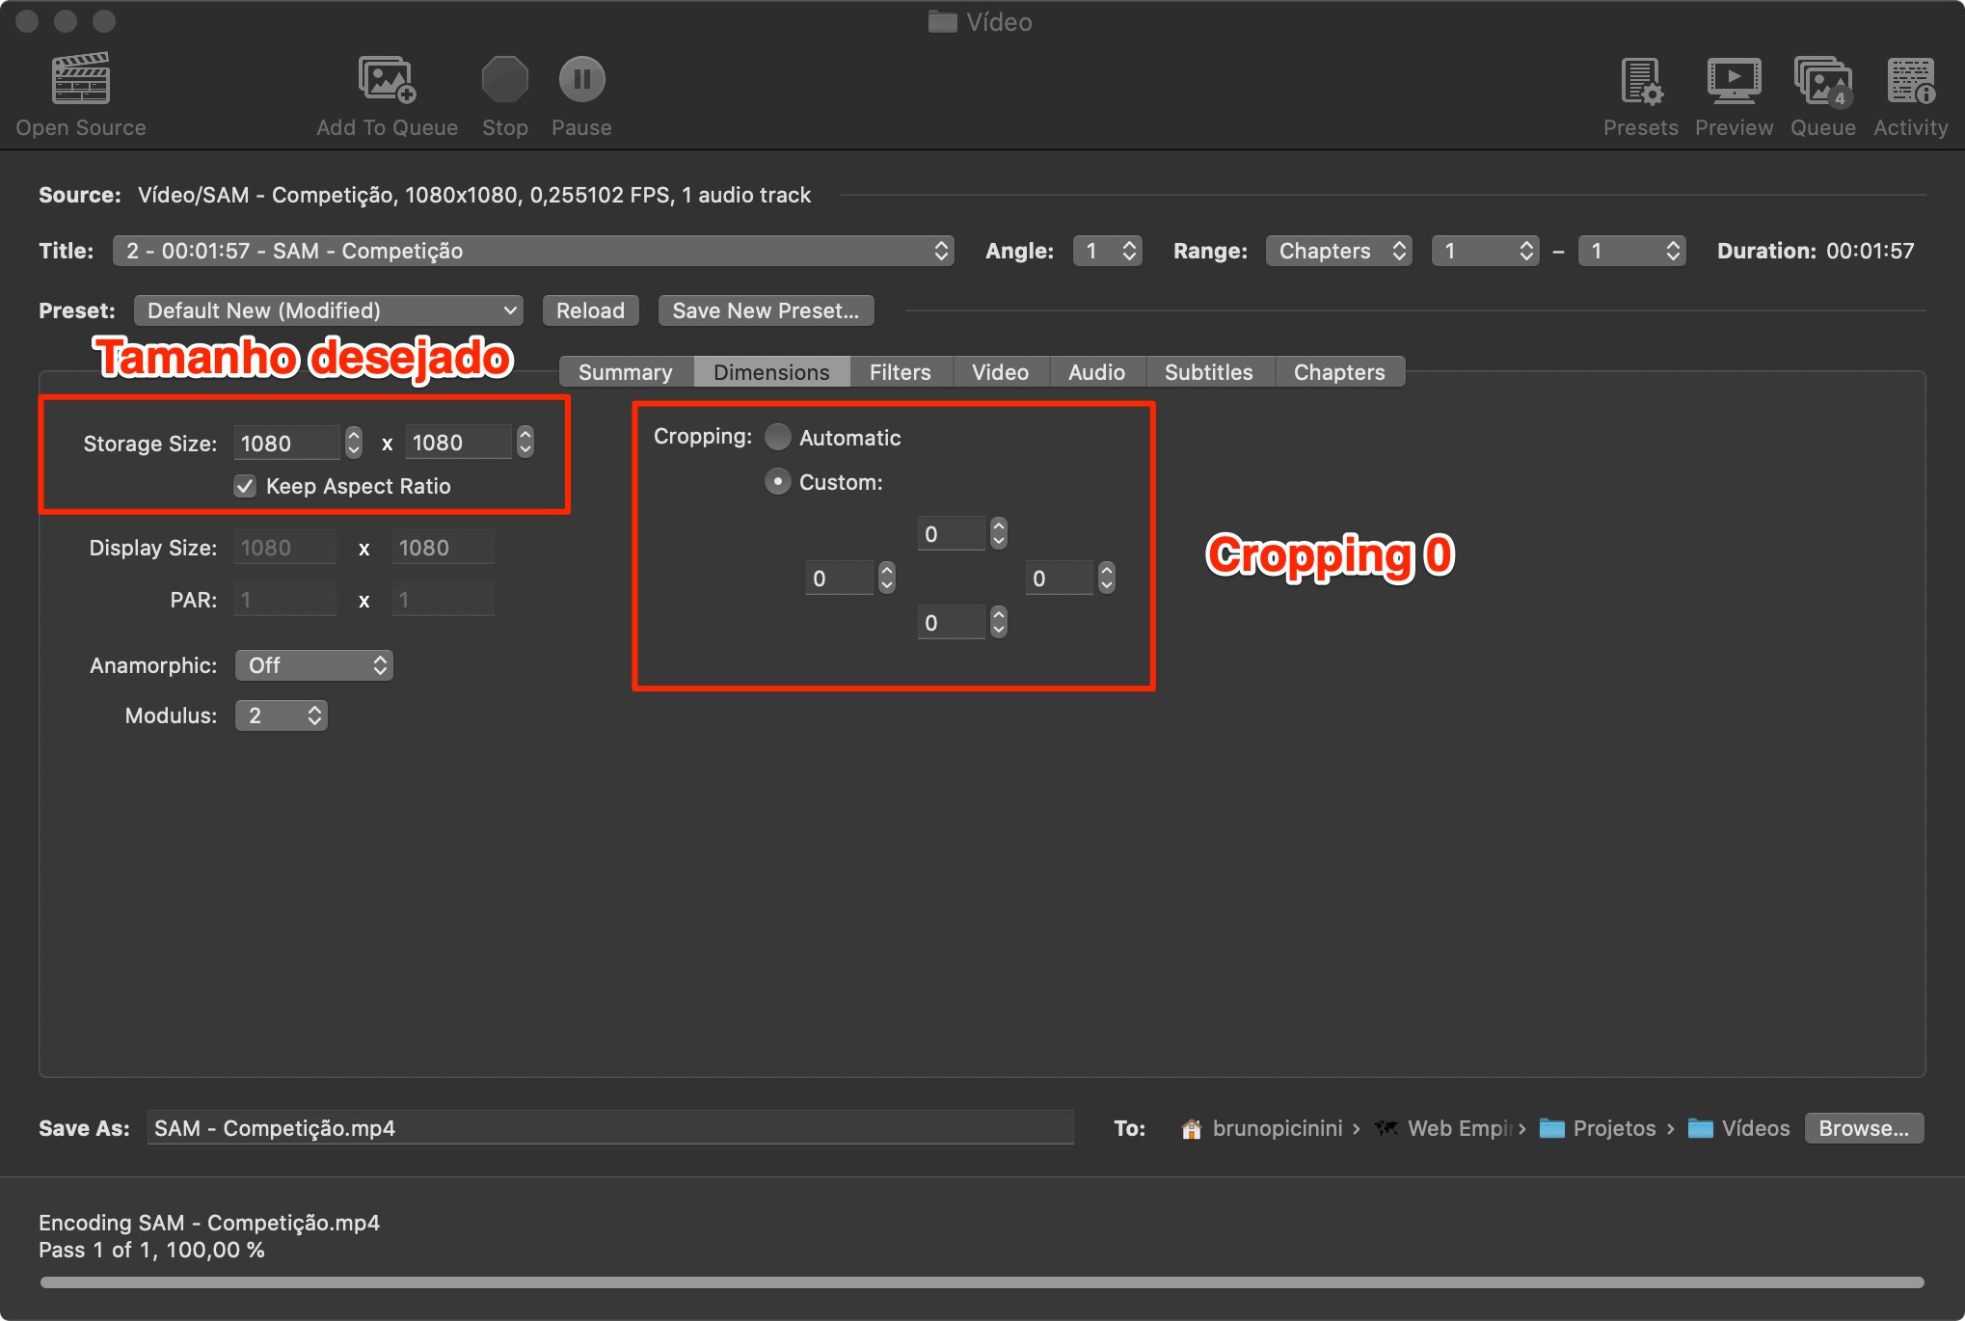Open the Activity log icon
The height and width of the screenshot is (1321, 1965).
[x=1910, y=81]
